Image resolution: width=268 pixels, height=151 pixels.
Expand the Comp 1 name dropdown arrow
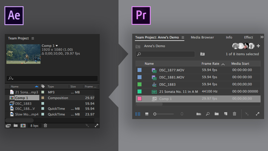click(57, 46)
